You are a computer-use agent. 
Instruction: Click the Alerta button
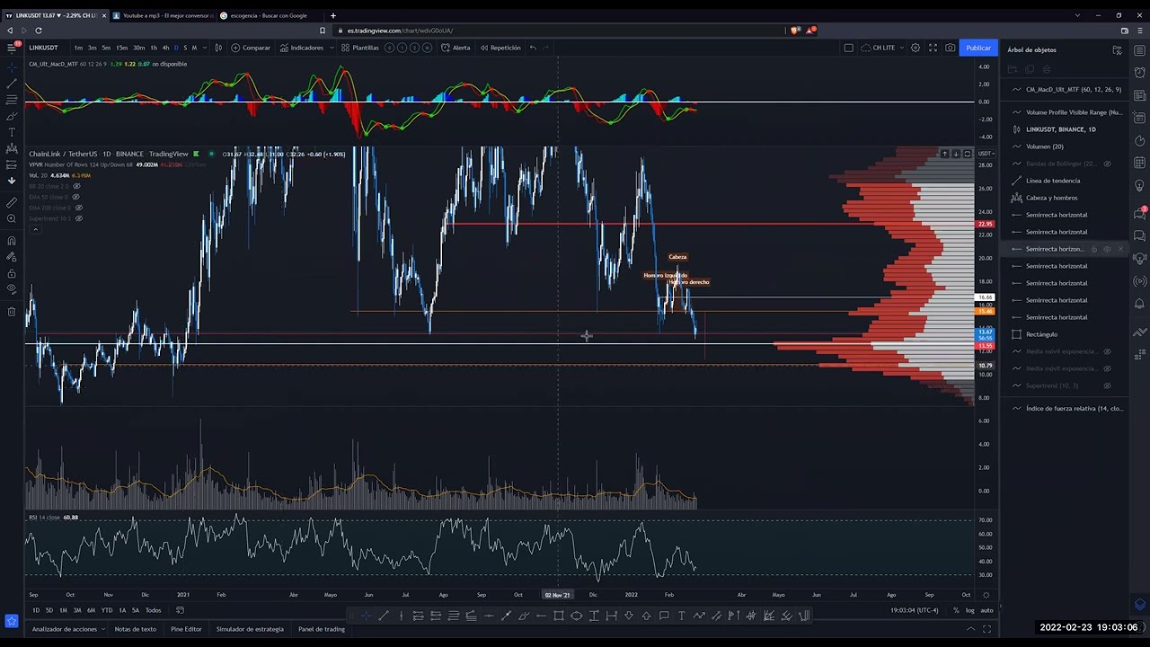456,48
